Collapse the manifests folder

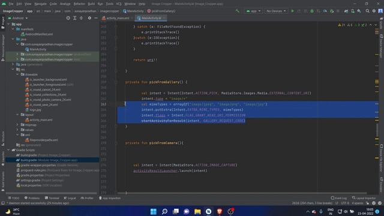tap(13, 29)
